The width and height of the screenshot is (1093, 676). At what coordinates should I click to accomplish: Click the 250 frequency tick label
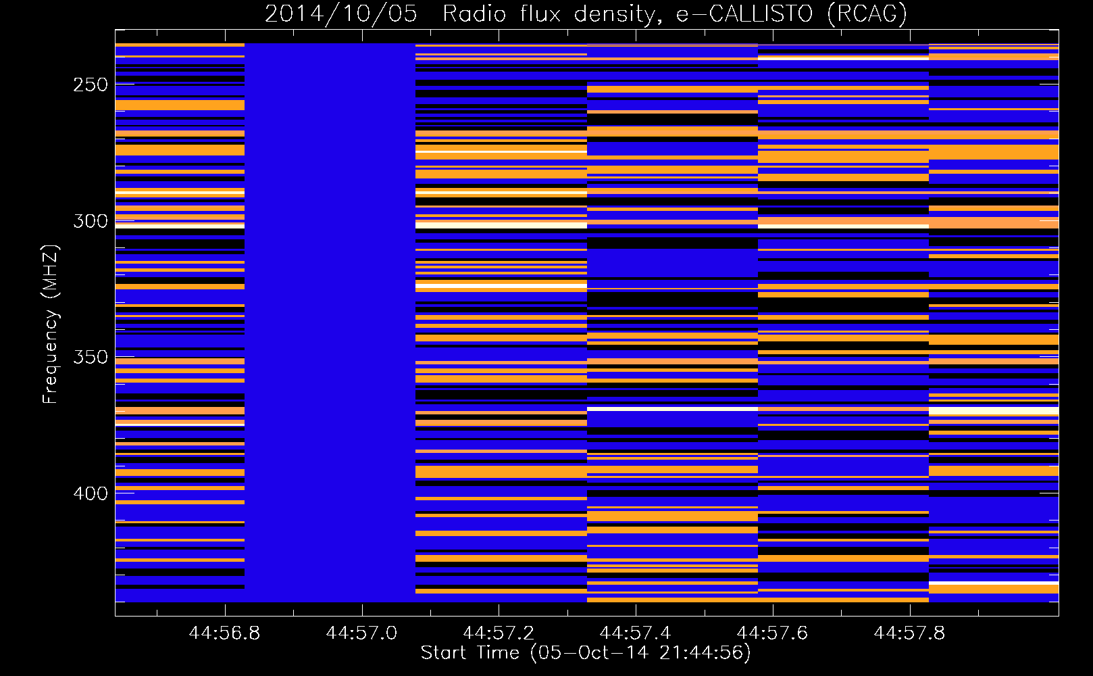[91, 85]
